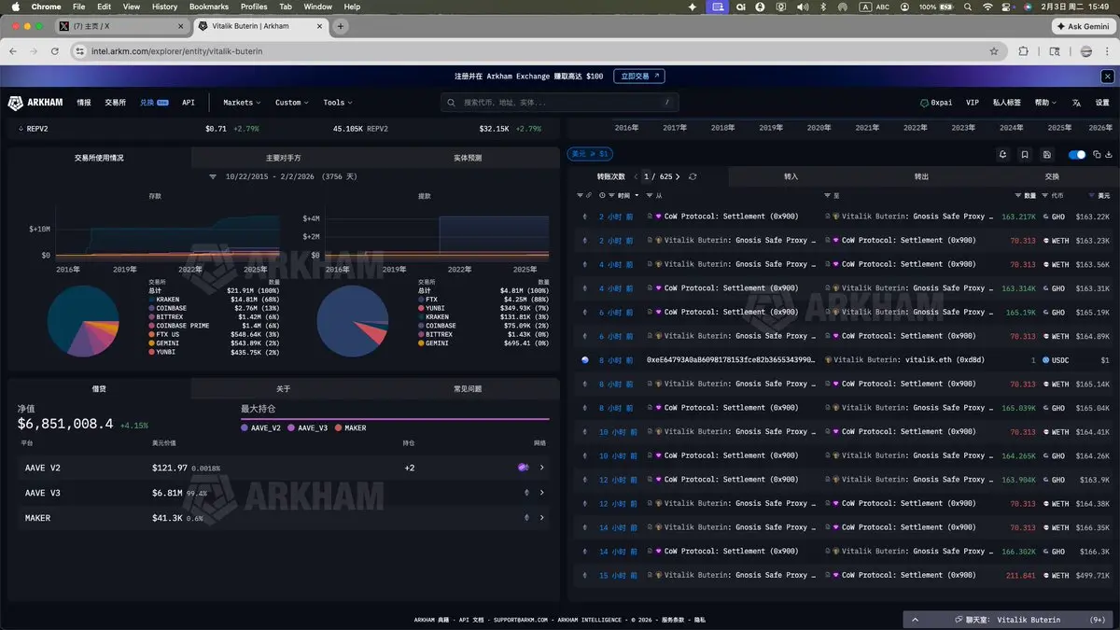Go to the previous transfers page arrow
This screenshot has height=630, width=1120.
[x=637, y=176]
